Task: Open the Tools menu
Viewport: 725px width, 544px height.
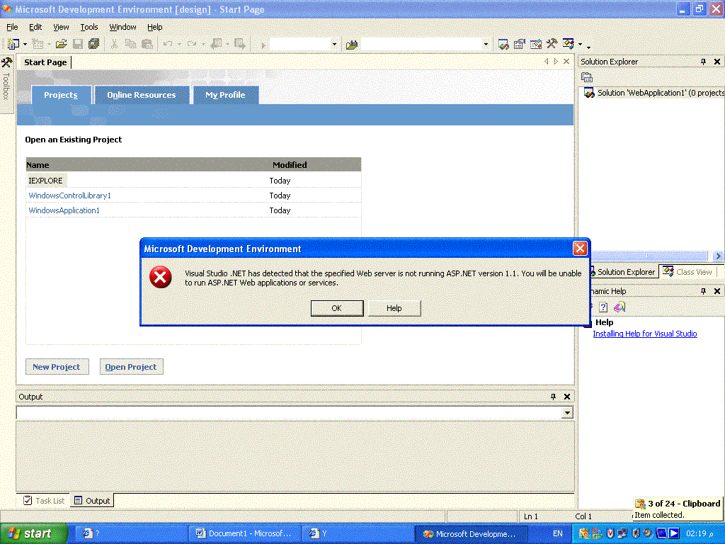Action: 89,27
